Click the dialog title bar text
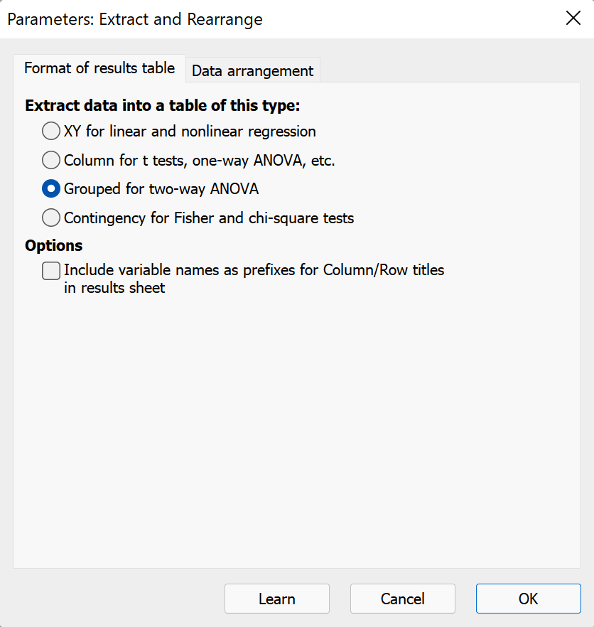Screen dimensions: 594x627 (x=135, y=19)
